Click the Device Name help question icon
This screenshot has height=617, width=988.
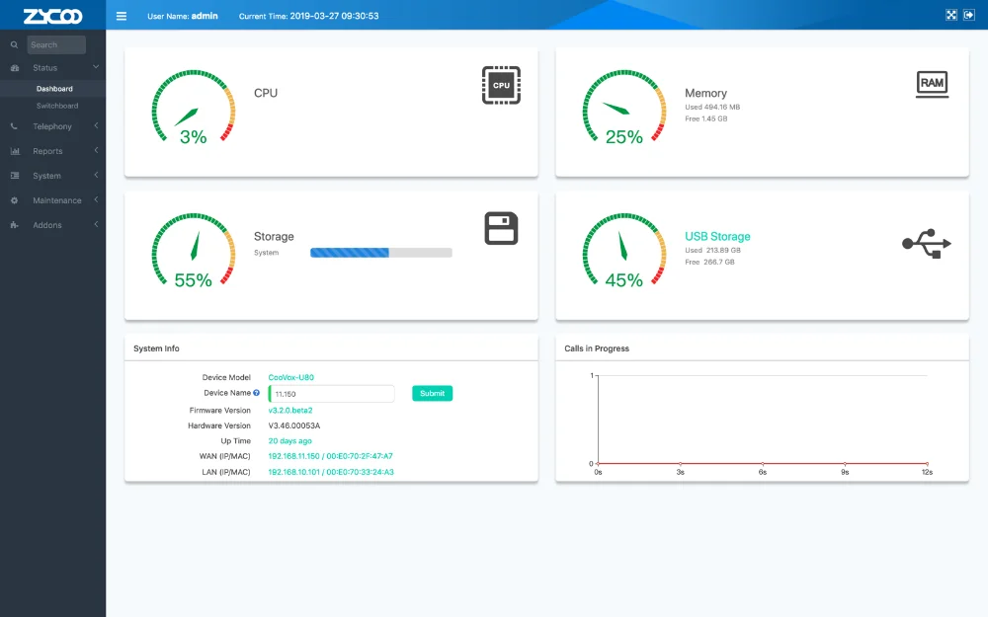click(257, 393)
